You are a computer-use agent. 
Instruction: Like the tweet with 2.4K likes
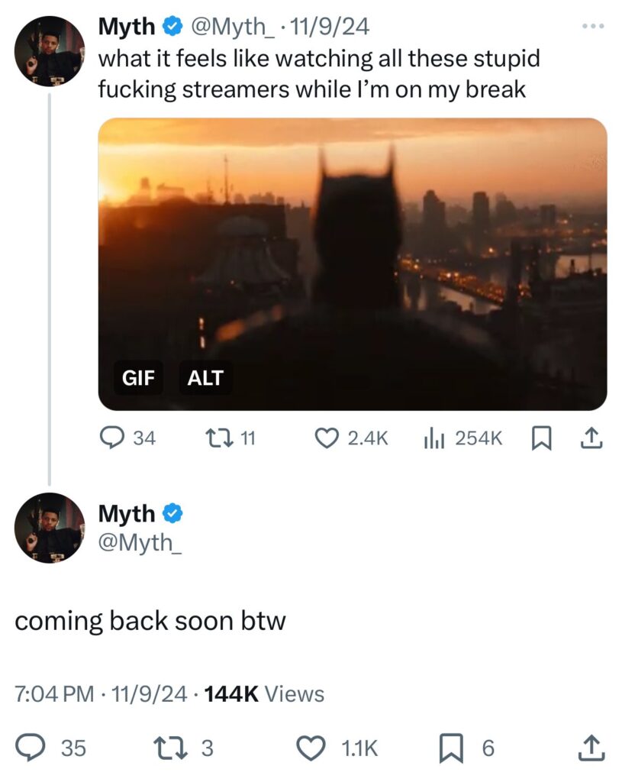coord(328,438)
